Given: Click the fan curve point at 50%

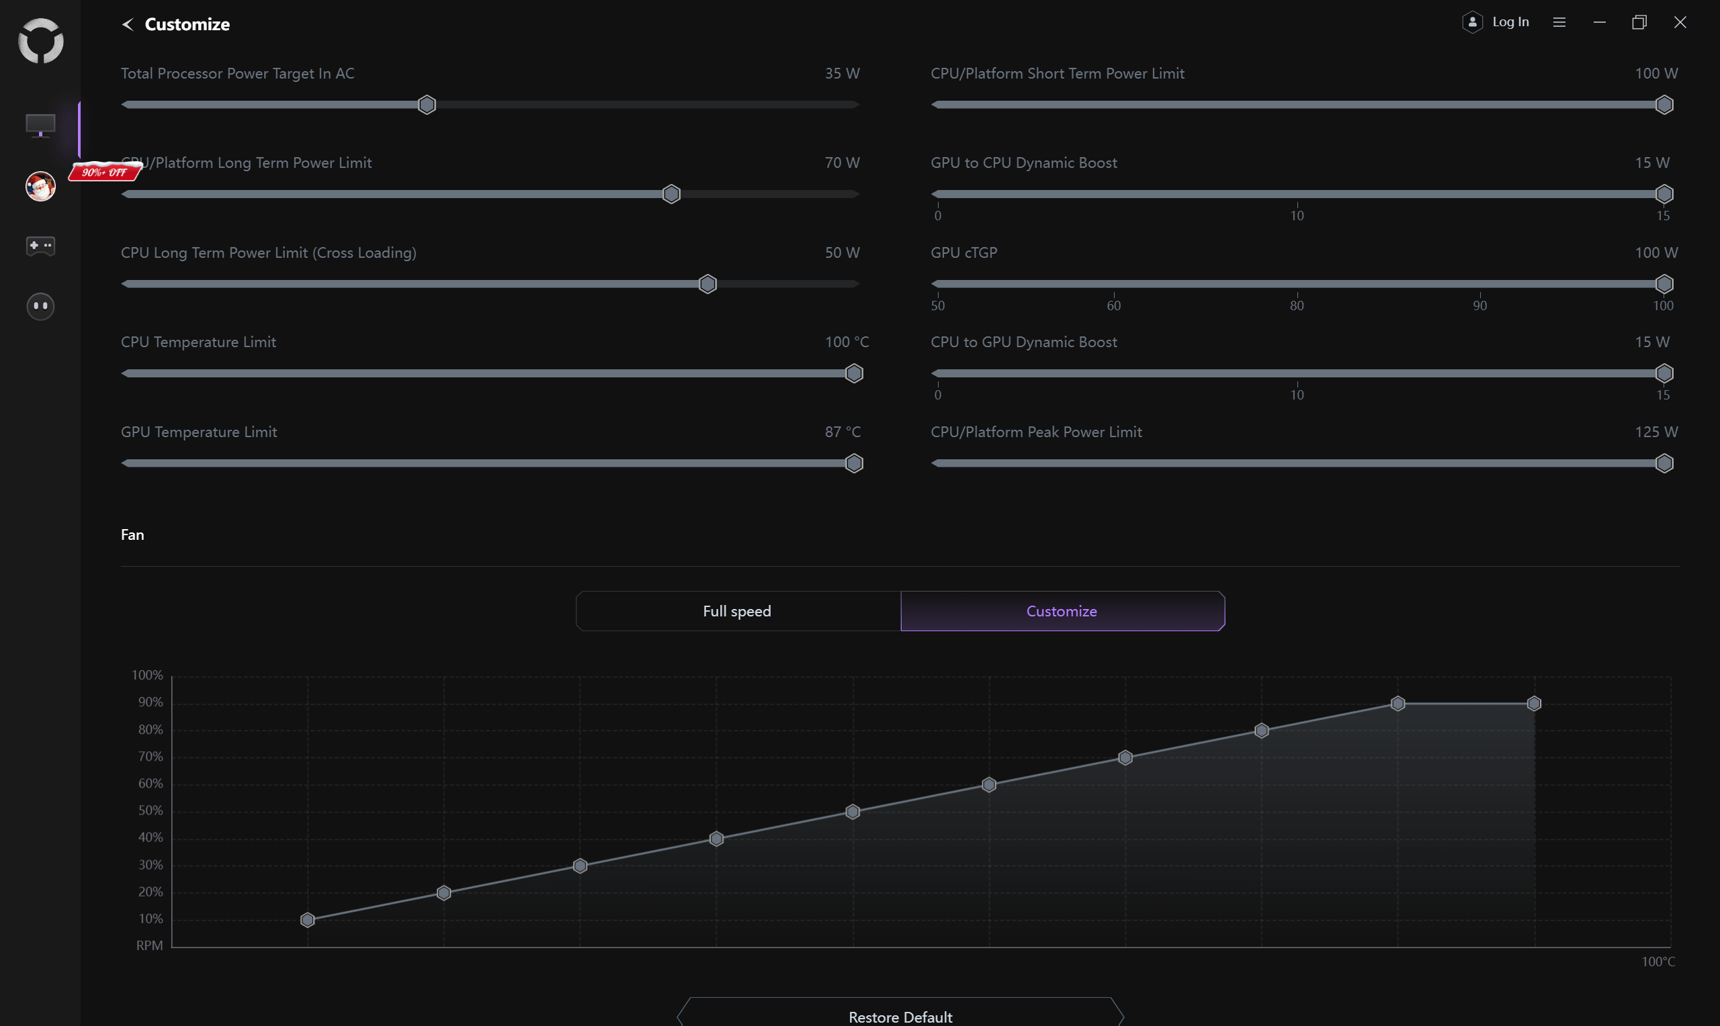Looking at the screenshot, I should (x=853, y=812).
